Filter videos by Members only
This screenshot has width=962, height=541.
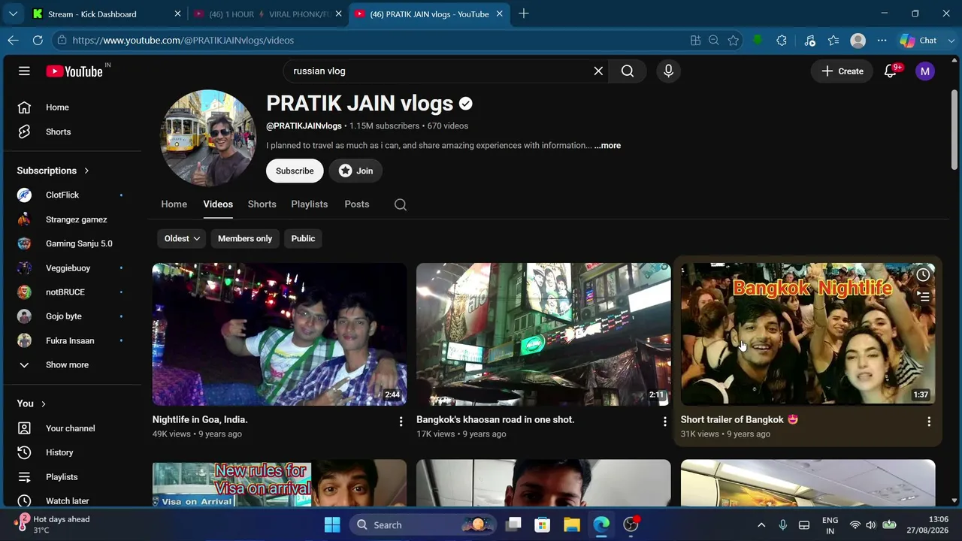coord(245,238)
